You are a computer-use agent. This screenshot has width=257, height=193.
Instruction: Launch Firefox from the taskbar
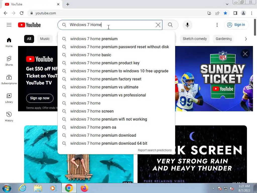coord(84,188)
